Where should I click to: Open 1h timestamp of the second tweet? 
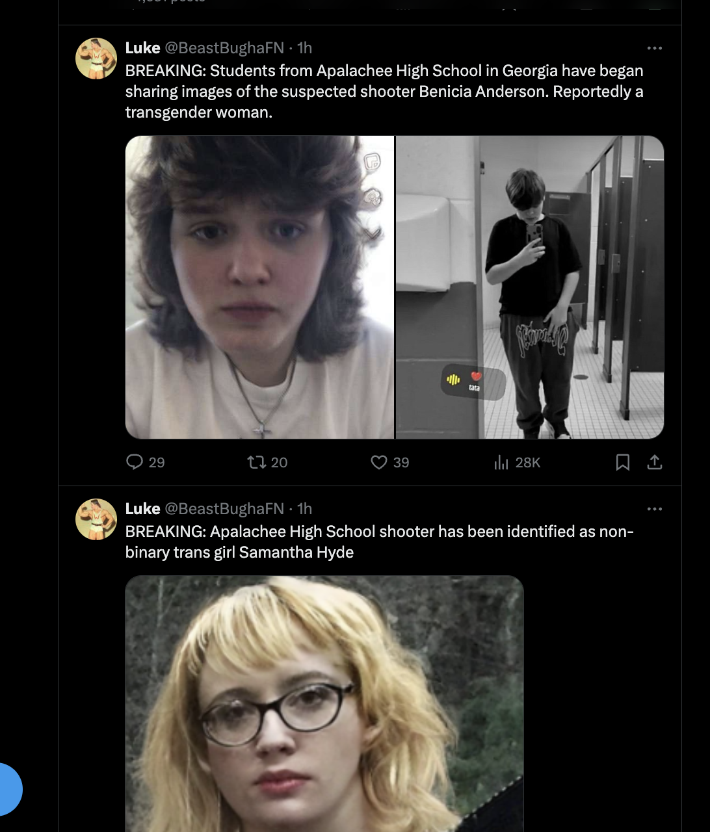click(x=304, y=509)
